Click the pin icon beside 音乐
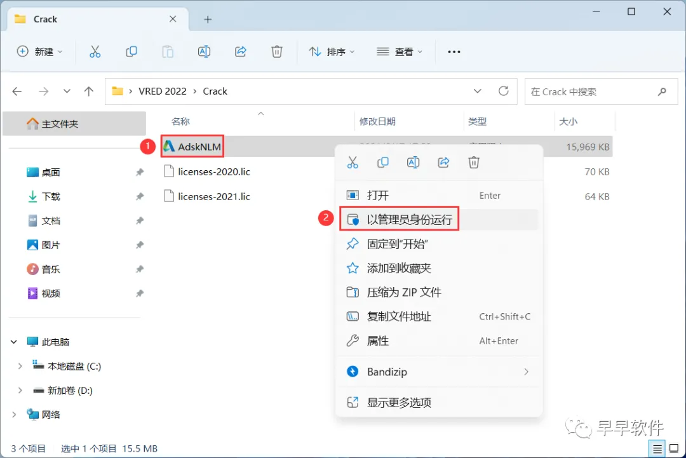This screenshot has width=686, height=458. pyautogui.click(x=140, y=269)
